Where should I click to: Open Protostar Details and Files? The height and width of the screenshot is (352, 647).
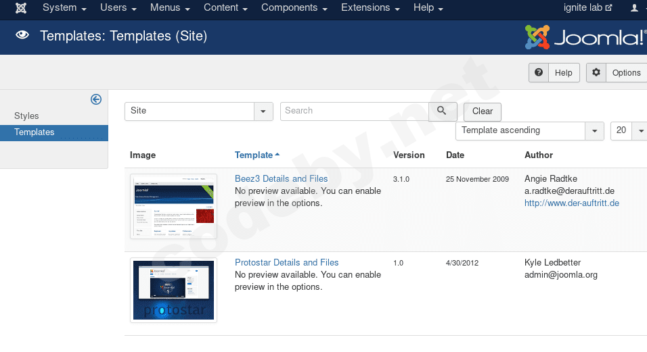point(286,262)
